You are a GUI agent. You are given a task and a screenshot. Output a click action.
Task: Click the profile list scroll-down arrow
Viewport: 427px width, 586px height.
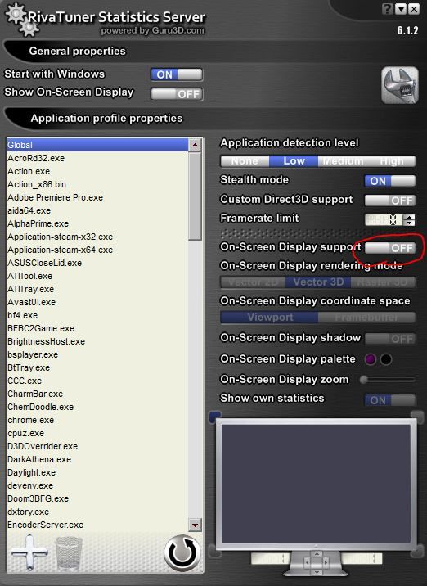tap(195, 525)
